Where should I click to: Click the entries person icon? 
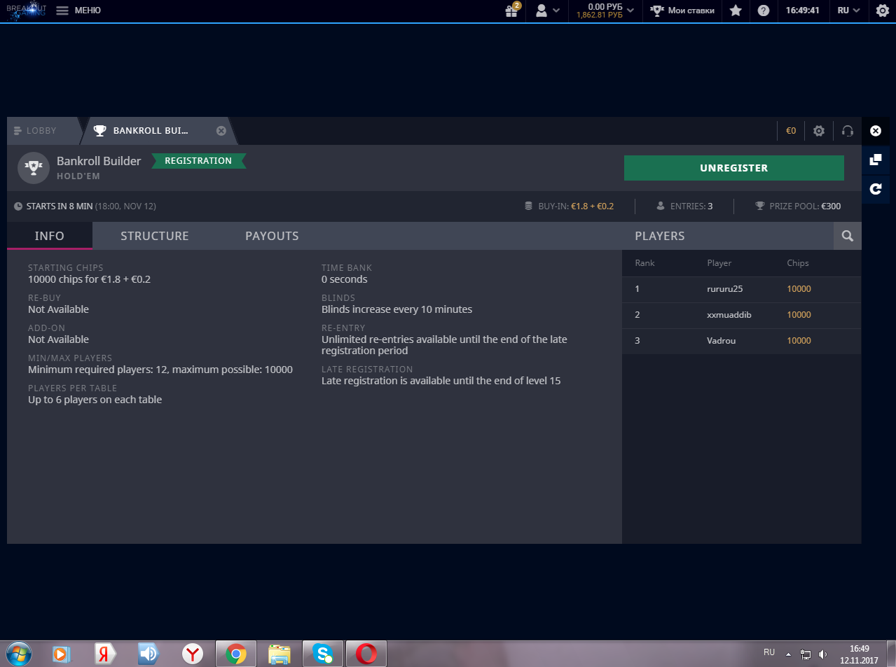[x=661, y=206]
